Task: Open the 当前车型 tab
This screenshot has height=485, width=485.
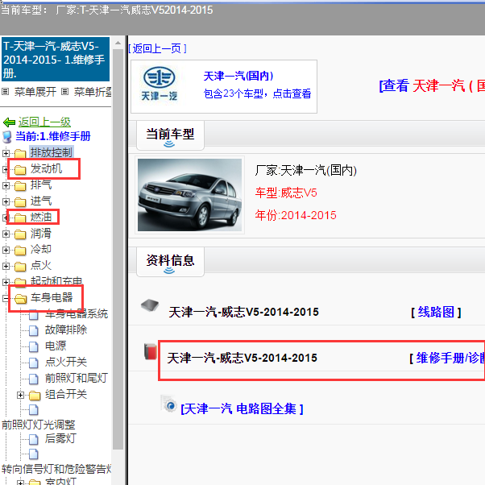Action: [x=170, y=135]
